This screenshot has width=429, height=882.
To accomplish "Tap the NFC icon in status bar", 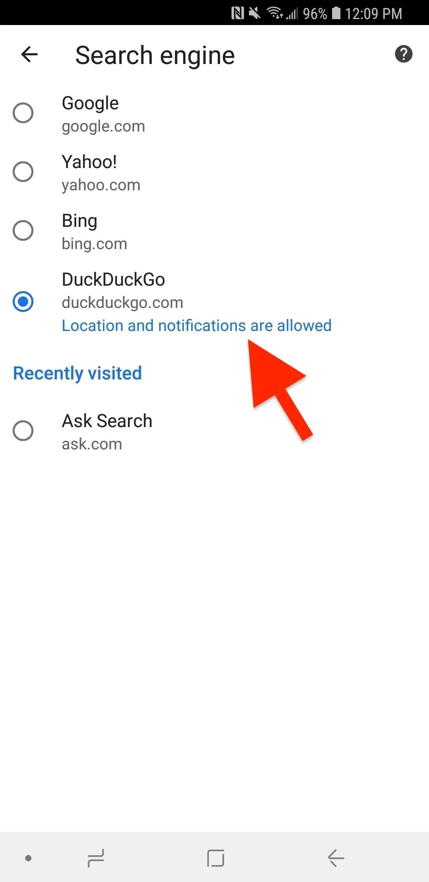I will tap(238, 14).
